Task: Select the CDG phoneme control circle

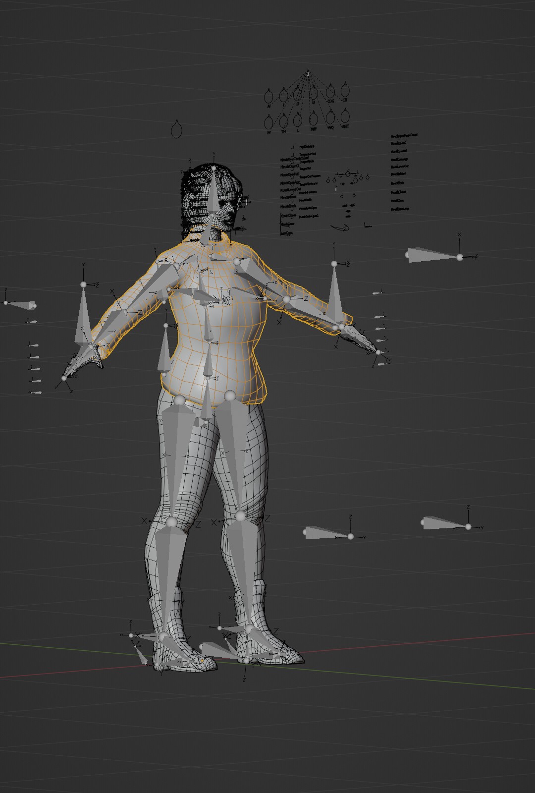Action: tap(330, 91)
